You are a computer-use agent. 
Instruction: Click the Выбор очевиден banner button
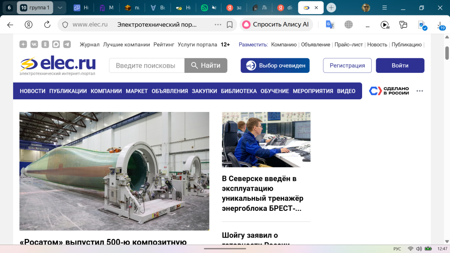275,65
